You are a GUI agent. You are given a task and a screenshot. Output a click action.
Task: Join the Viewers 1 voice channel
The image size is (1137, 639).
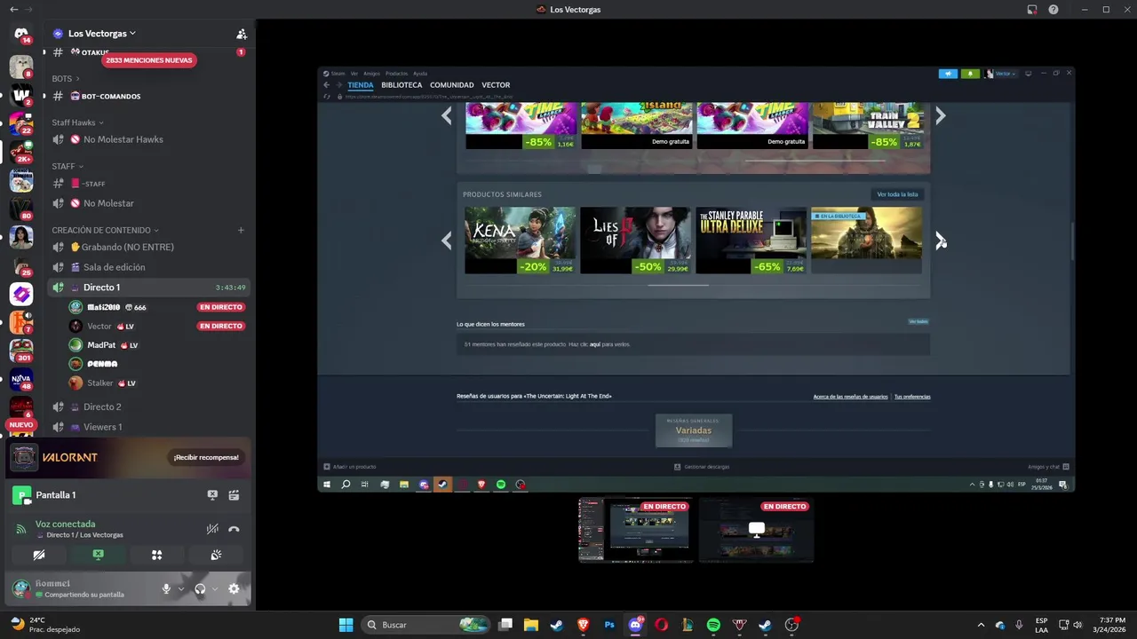point(149,427)
